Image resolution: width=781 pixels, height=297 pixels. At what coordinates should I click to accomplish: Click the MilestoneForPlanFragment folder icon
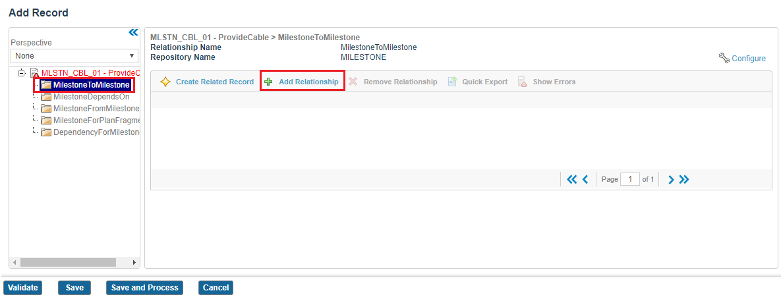[46, 120]
